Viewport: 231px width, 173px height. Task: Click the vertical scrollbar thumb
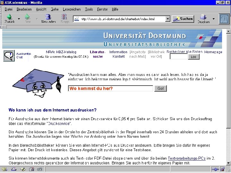[228, 81]
